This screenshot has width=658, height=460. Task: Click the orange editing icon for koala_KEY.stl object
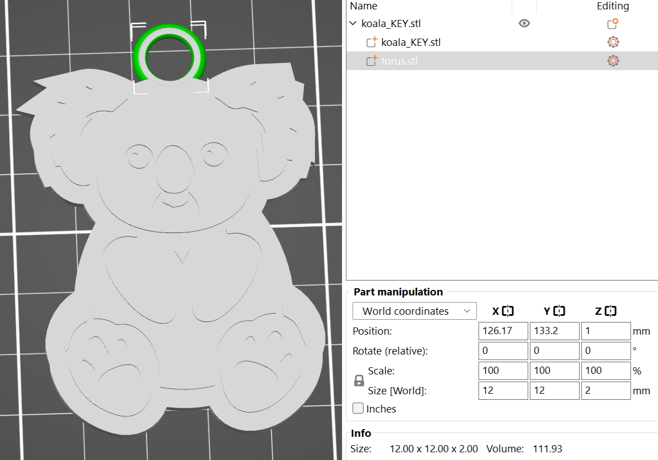(612, 23)
